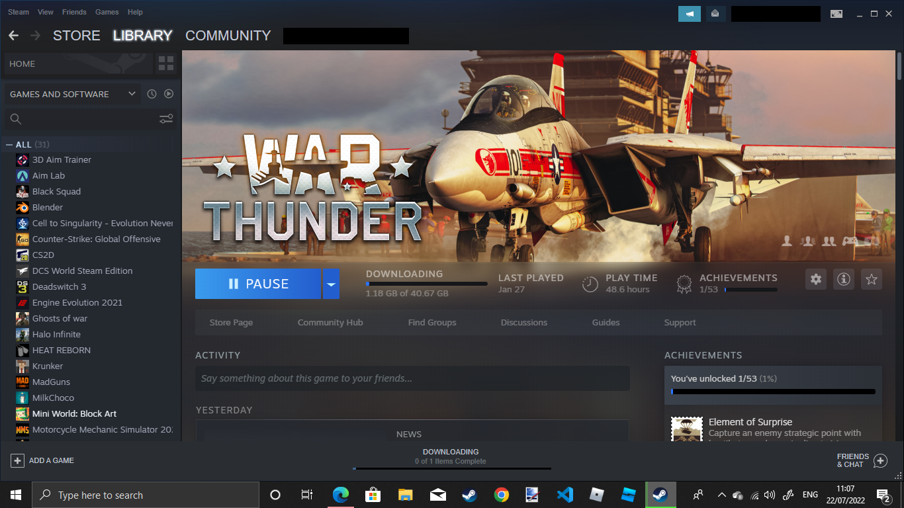Click the co-op two-players icon on banner
The image size is (904, 508).
click(829, 241)
